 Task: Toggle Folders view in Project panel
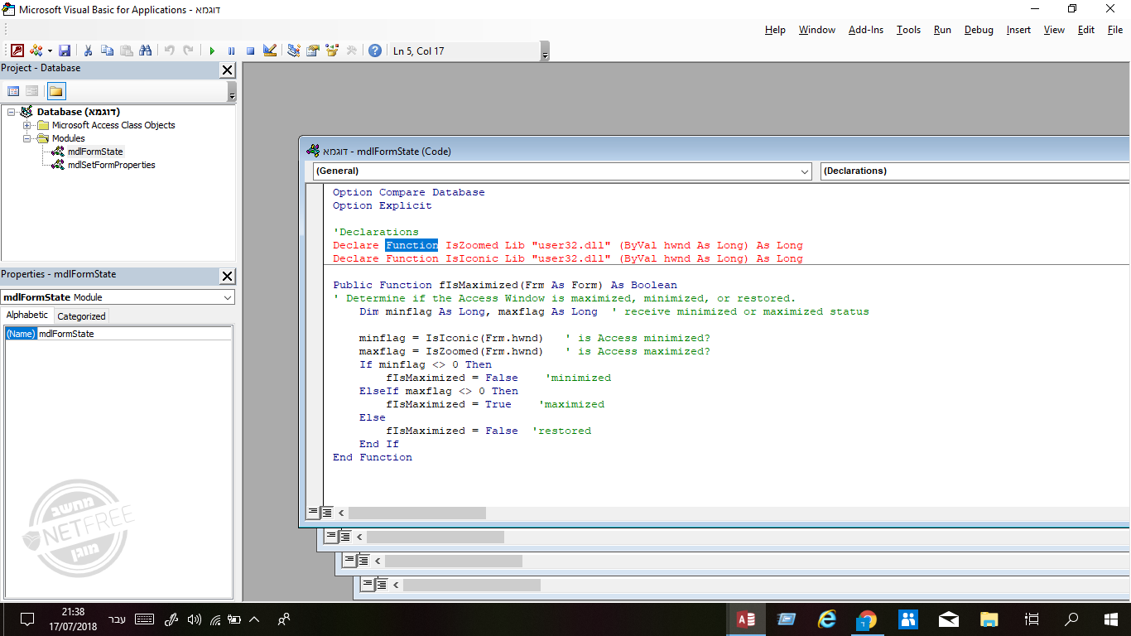click(55, 91)
